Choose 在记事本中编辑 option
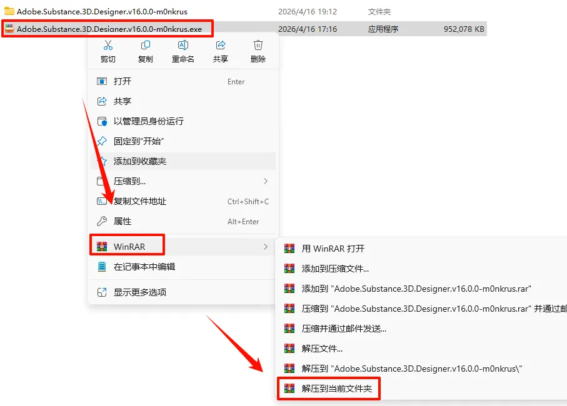This screenshot has height=406, width=567. [x=183, y=267]
